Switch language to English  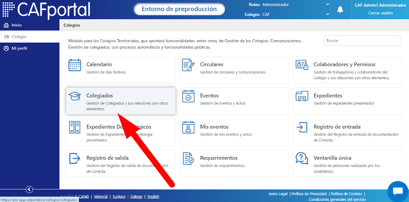(x=153, y=197)
